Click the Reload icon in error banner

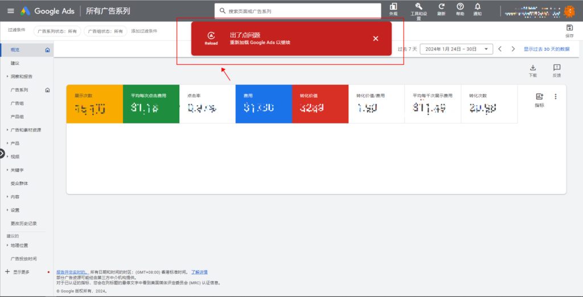[x=211, y=35]
